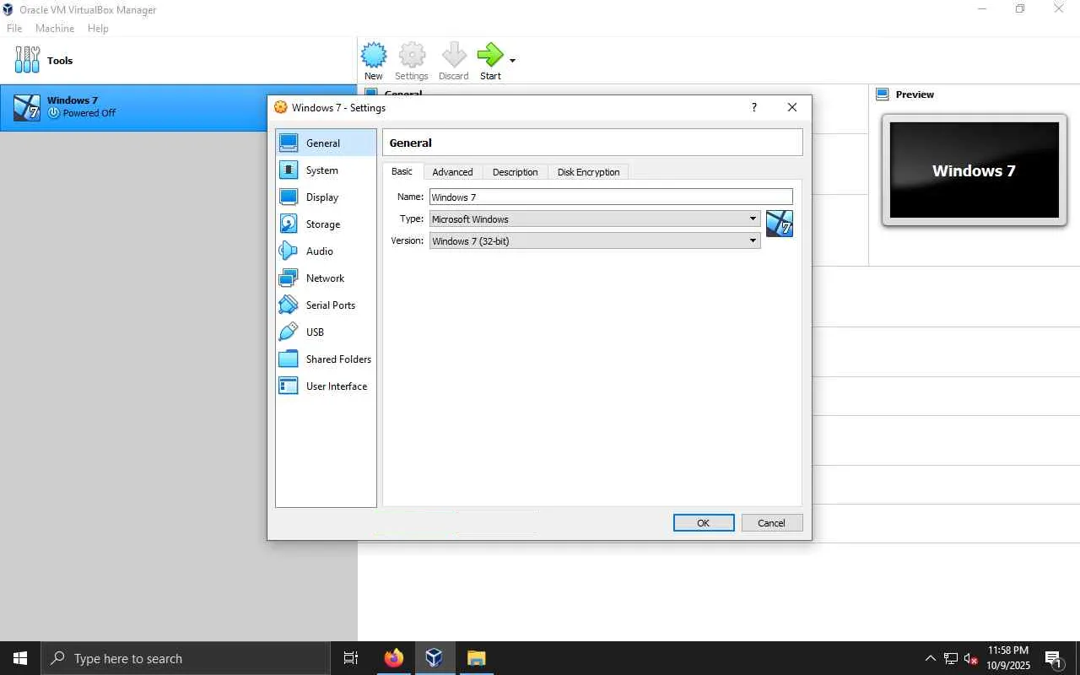1080x675 pixels.
Task: Click the New machine toolbar icon
Action: (374, 62)
